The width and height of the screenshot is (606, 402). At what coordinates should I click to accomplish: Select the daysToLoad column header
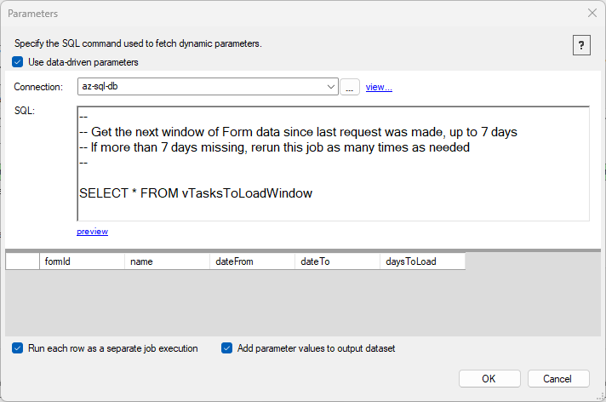pos(422,261)
